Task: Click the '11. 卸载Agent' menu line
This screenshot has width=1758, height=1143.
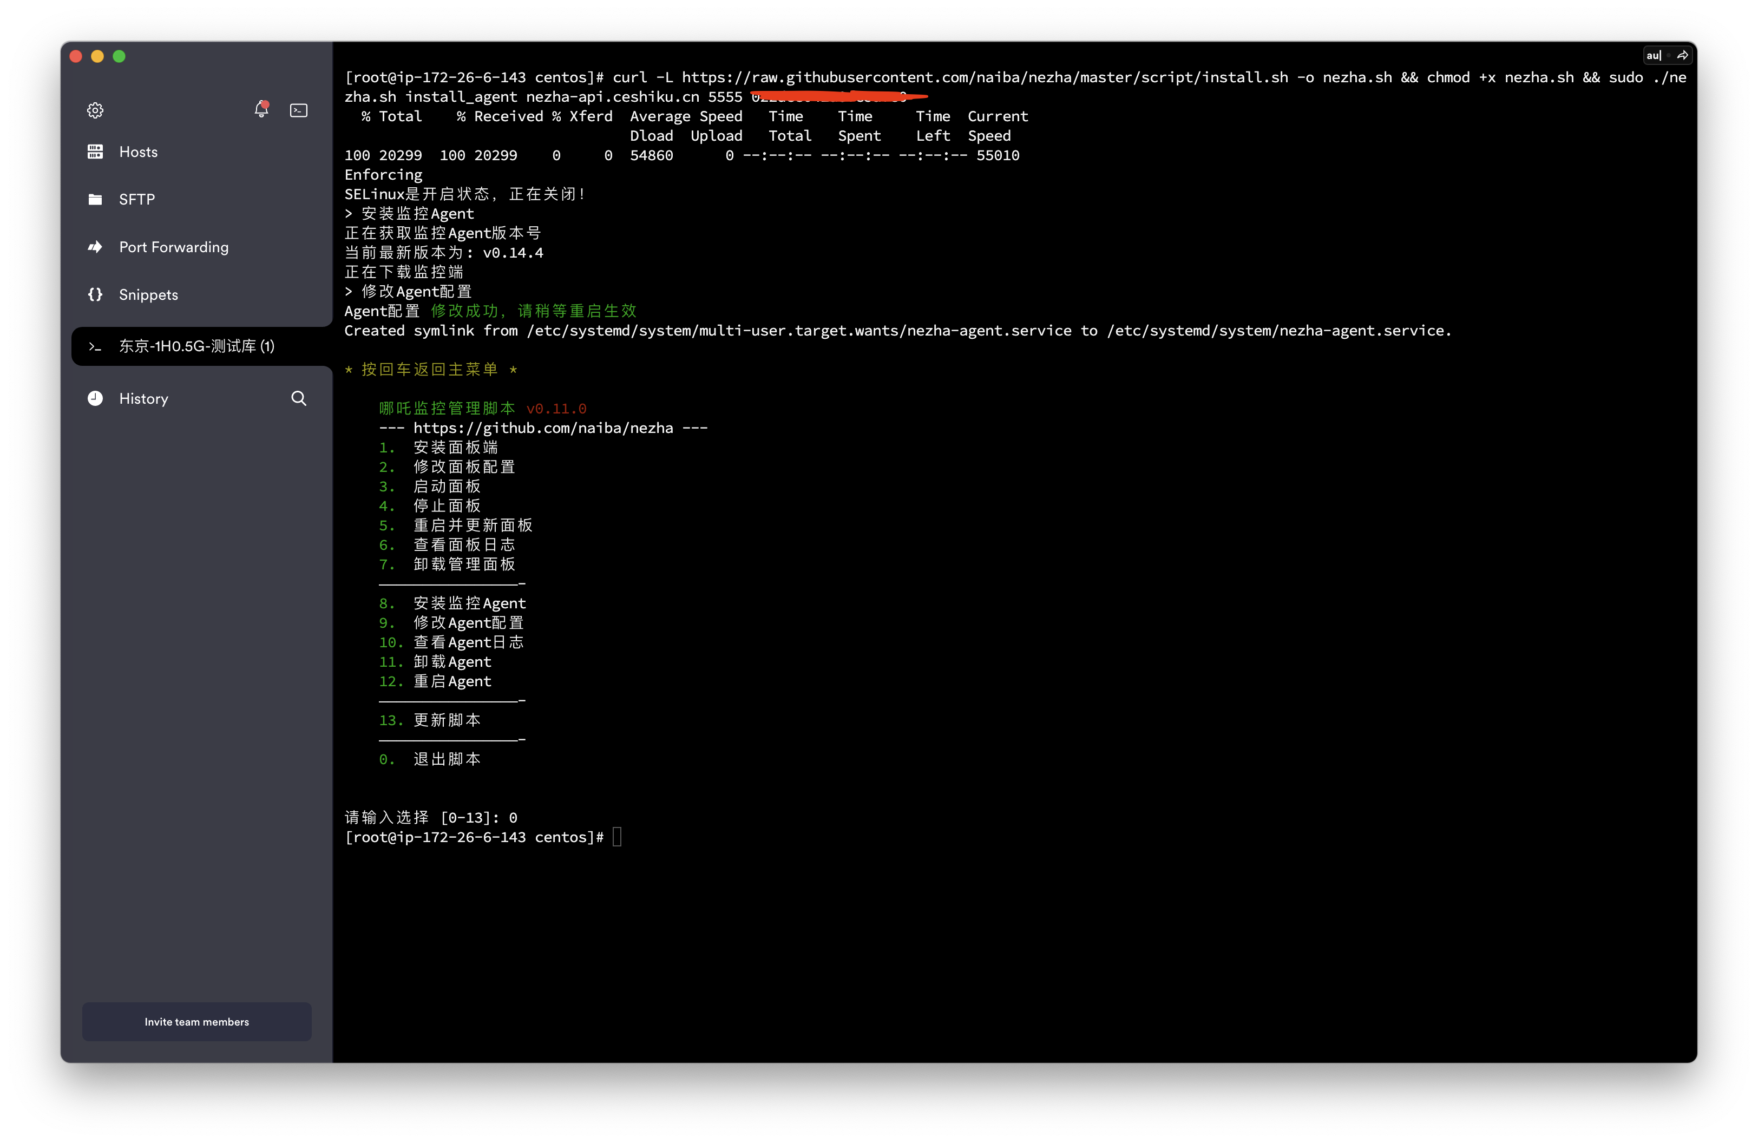Action: point(434,662)
